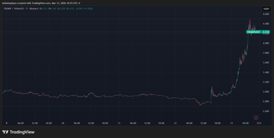Click the 2.600 price axis label
Screen dimensions: 274x138
pyautogui.click(x=266, y=111)
